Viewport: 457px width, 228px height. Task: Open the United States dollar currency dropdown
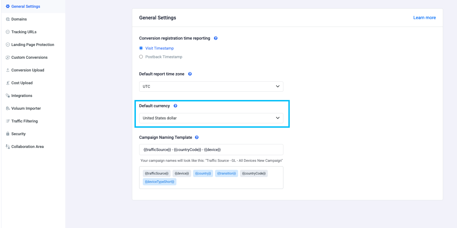(x=211, y=118)
